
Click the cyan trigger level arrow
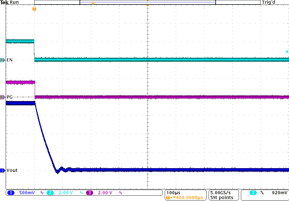(287, 52)
